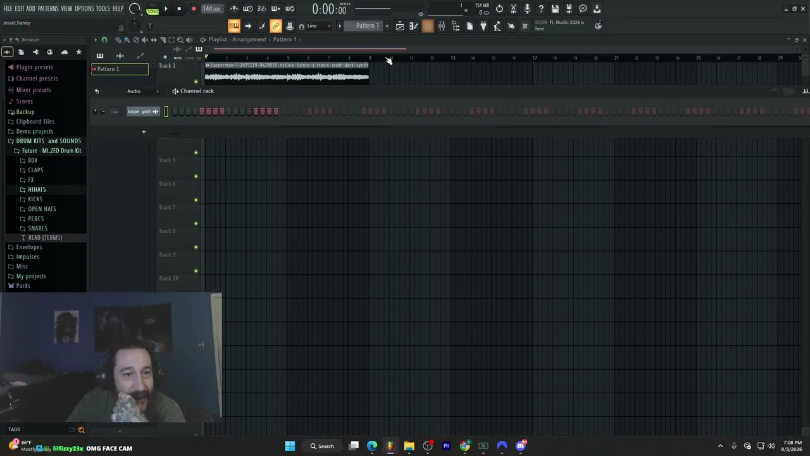Click the browser favorites star icon
Viewport: 810px width, 456px height.
tap(78, 52)
